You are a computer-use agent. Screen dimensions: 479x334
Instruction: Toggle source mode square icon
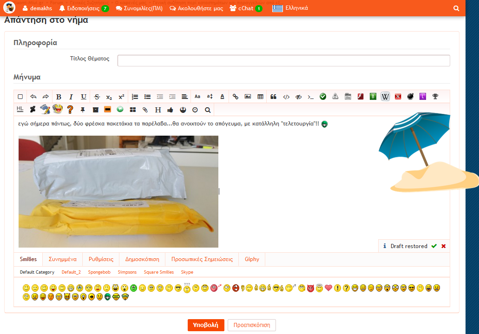20,97
